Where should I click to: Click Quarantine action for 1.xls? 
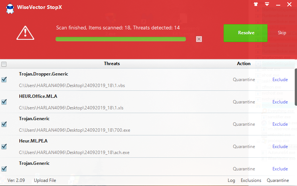[x=244, y=102]
